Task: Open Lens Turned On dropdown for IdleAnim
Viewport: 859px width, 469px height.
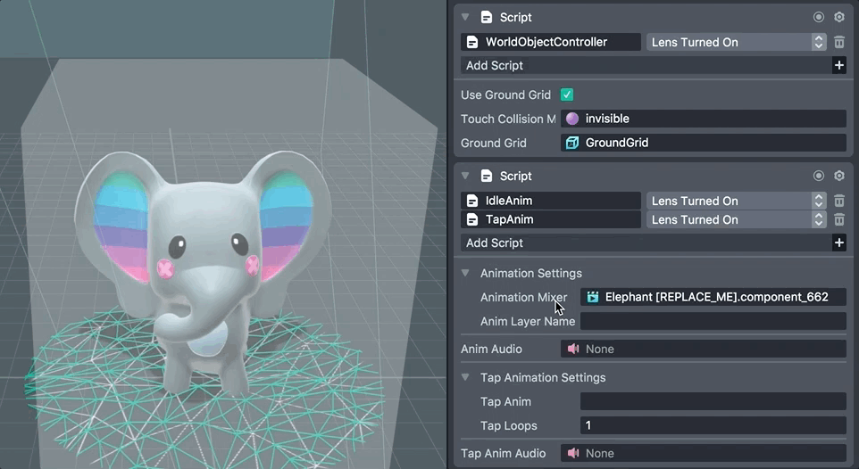Action: coord(736,201)
